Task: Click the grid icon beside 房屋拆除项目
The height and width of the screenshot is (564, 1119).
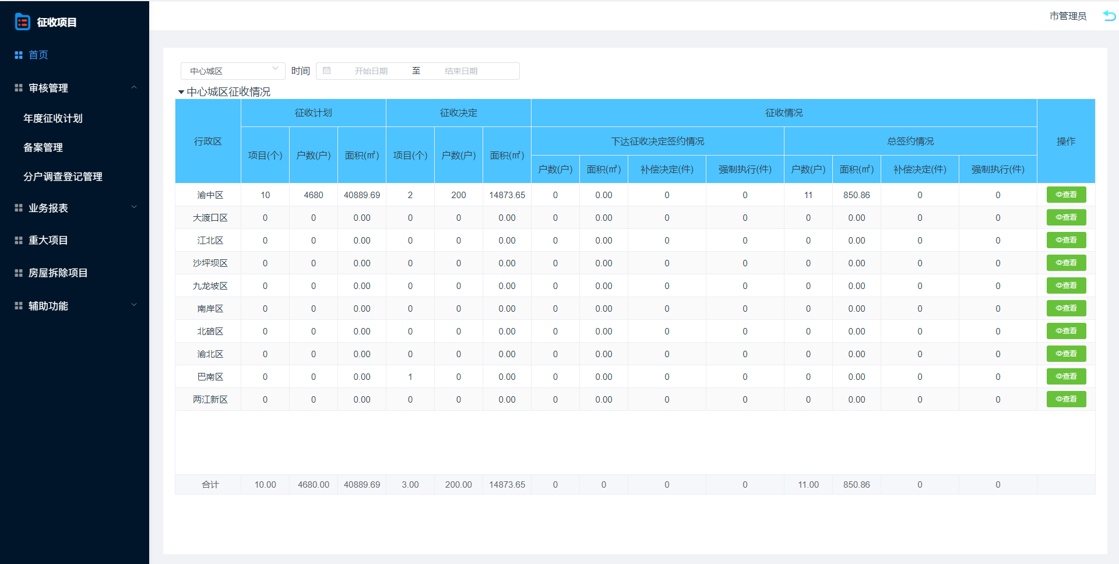Action: [x=19, y=273]
